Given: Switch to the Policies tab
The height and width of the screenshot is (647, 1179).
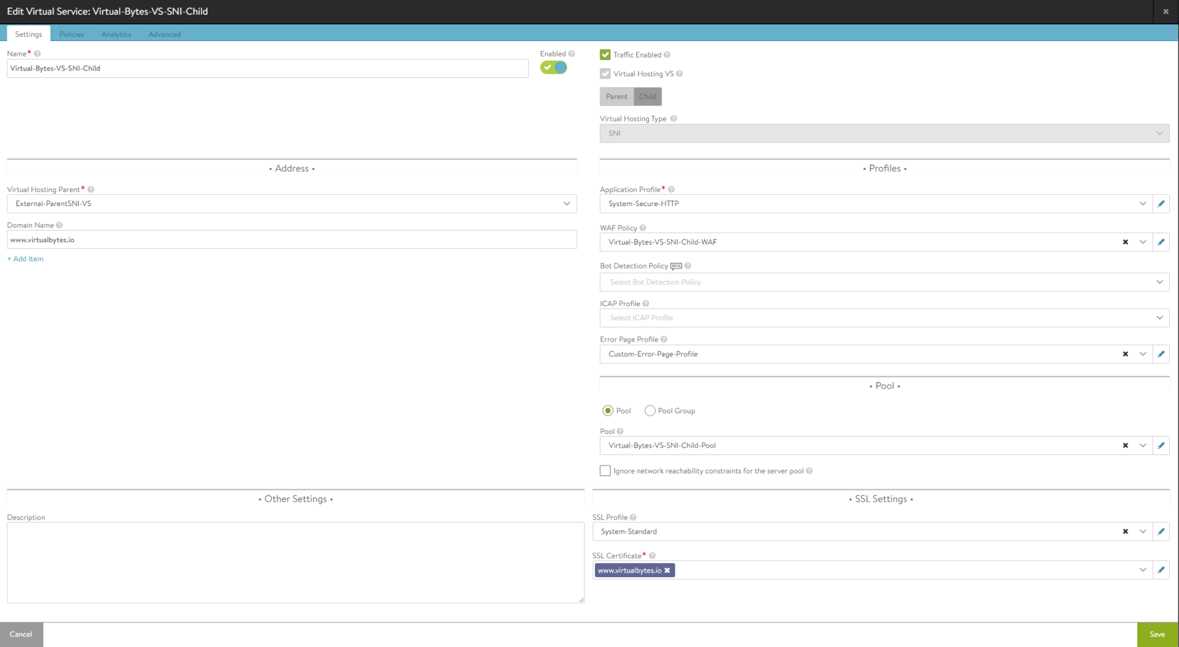Looking at the screenshot, I should point(71,34).
